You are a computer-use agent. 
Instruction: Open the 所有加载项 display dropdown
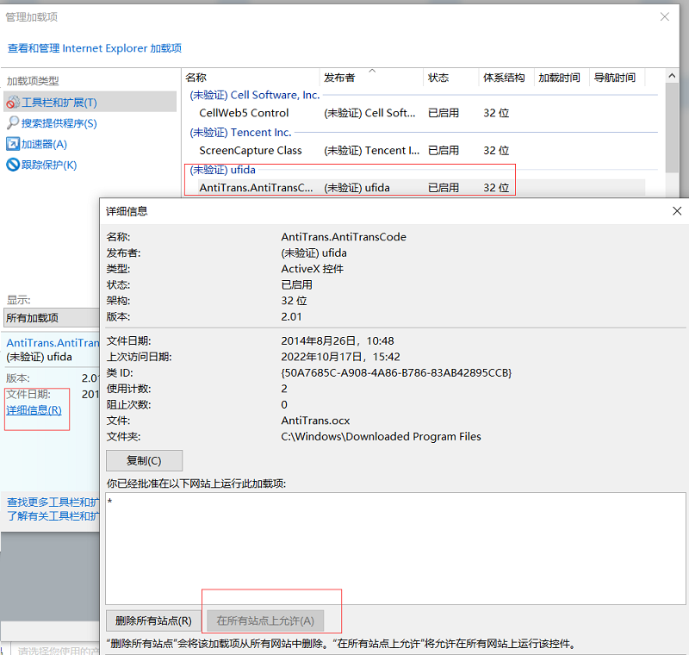50,318
